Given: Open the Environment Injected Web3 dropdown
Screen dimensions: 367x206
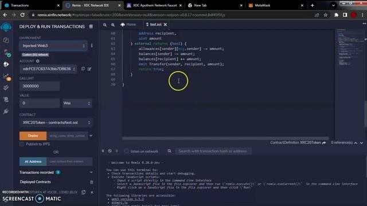Looking at the screenshot, I should point(53,46).
